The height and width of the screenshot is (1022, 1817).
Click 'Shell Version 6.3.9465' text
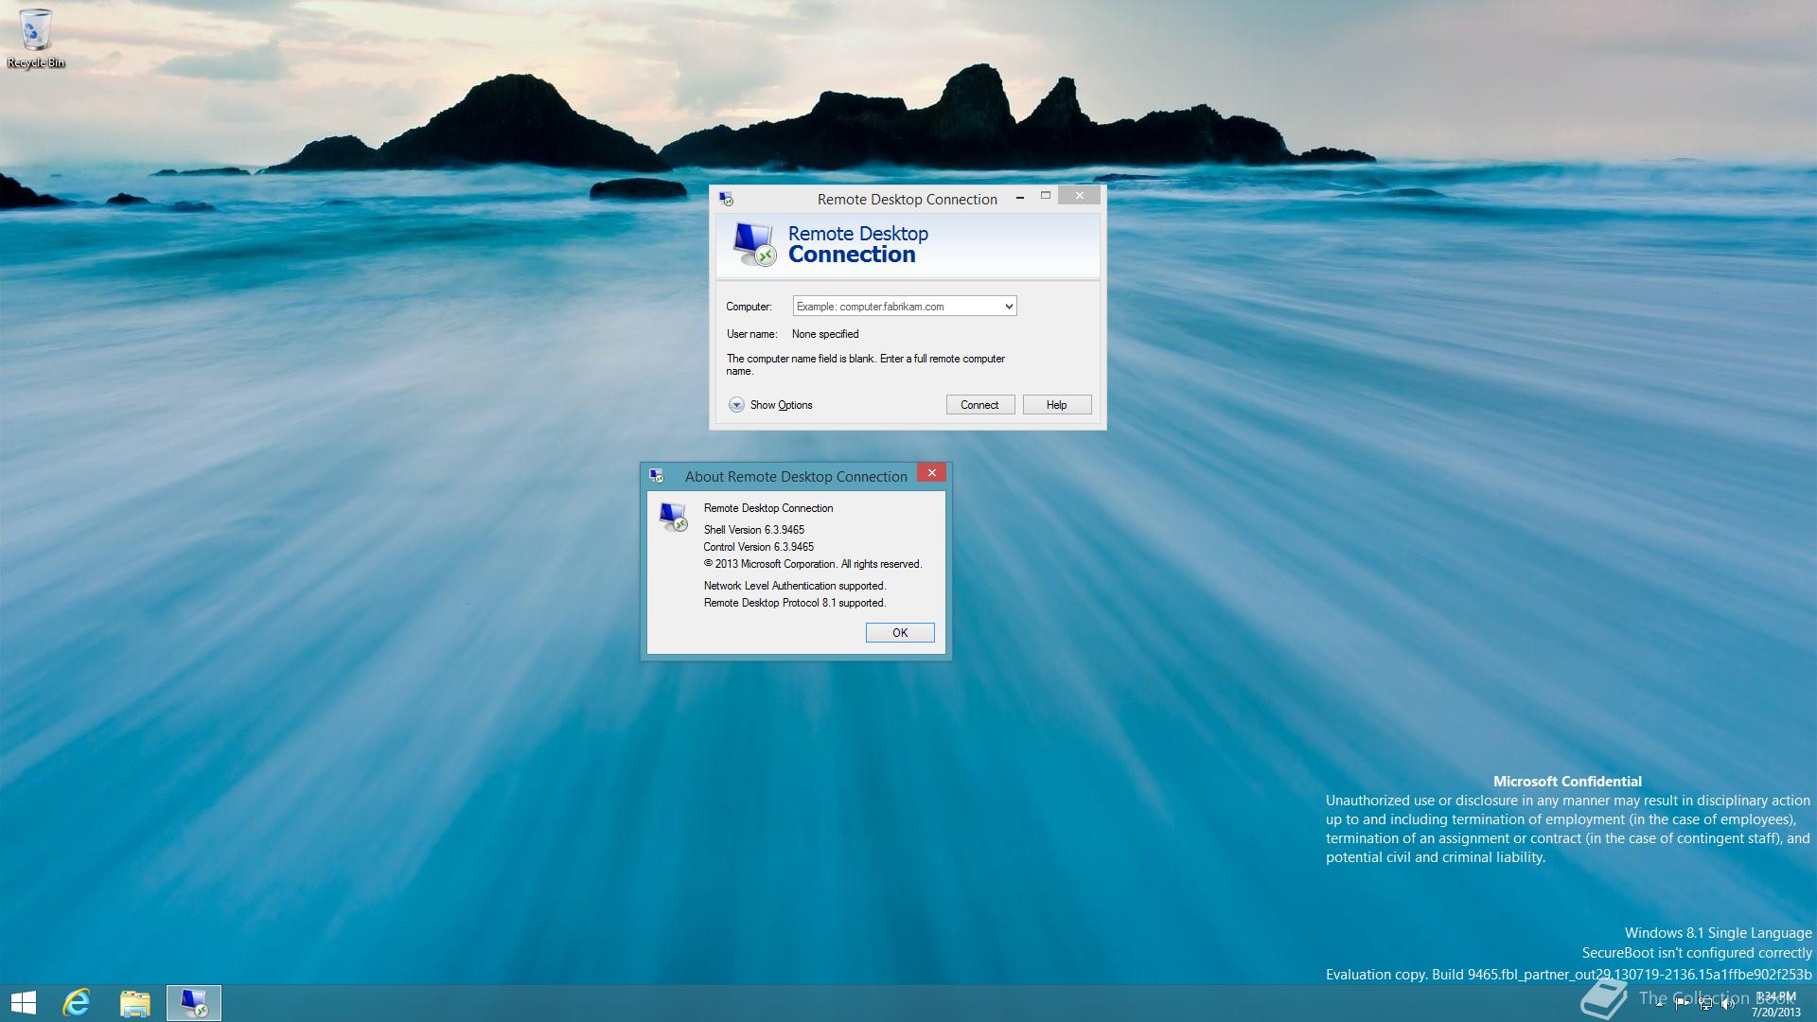(754, 530)
